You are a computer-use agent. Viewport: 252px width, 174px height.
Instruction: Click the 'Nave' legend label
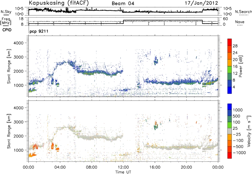pyautogui.click(x=240, y=22)
